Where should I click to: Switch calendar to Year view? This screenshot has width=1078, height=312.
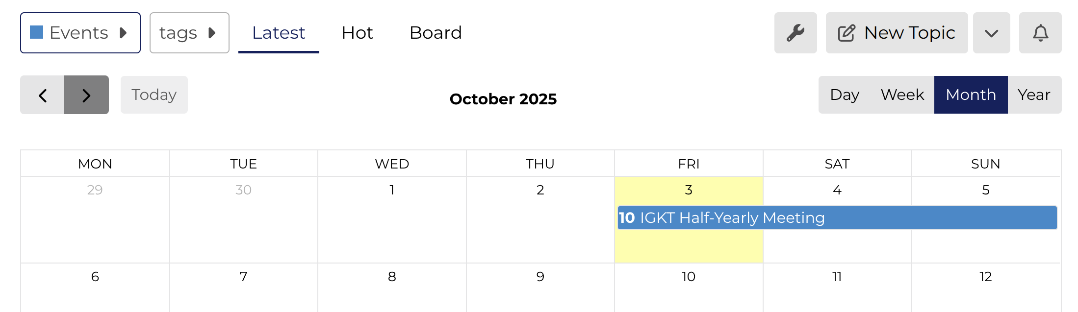pyautogui.click(x=1034, y=95)
